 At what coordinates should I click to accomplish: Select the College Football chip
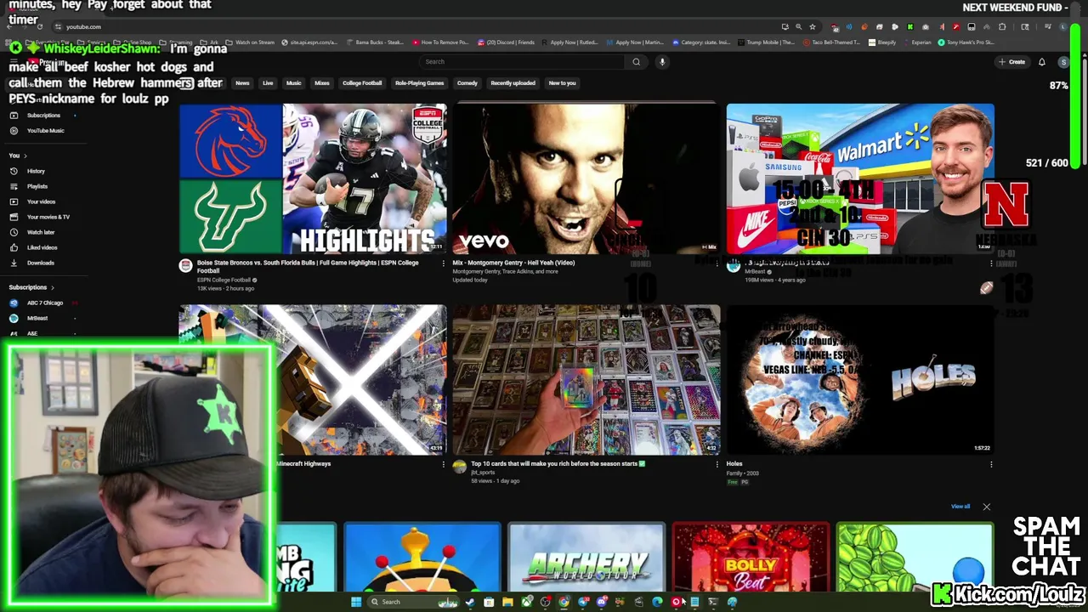pyautogui.click(x=362, y=83)
